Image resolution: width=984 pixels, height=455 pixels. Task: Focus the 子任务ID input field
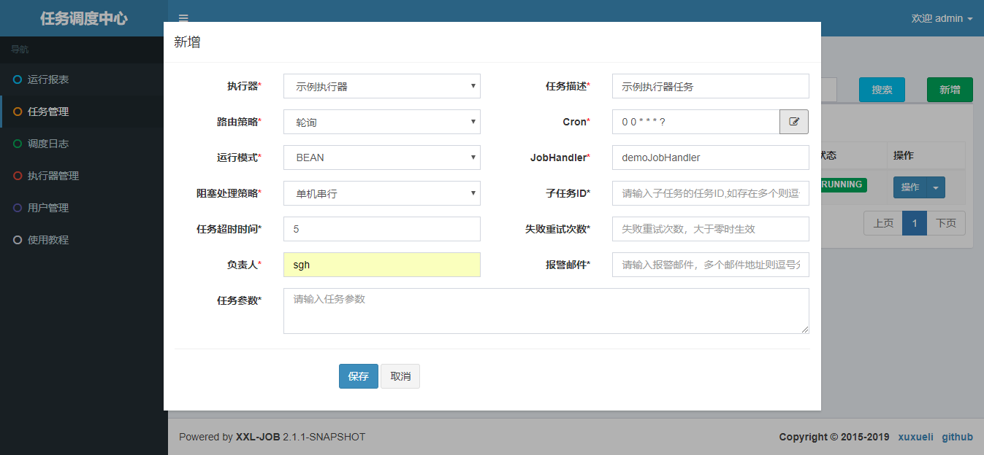(711, 193)
